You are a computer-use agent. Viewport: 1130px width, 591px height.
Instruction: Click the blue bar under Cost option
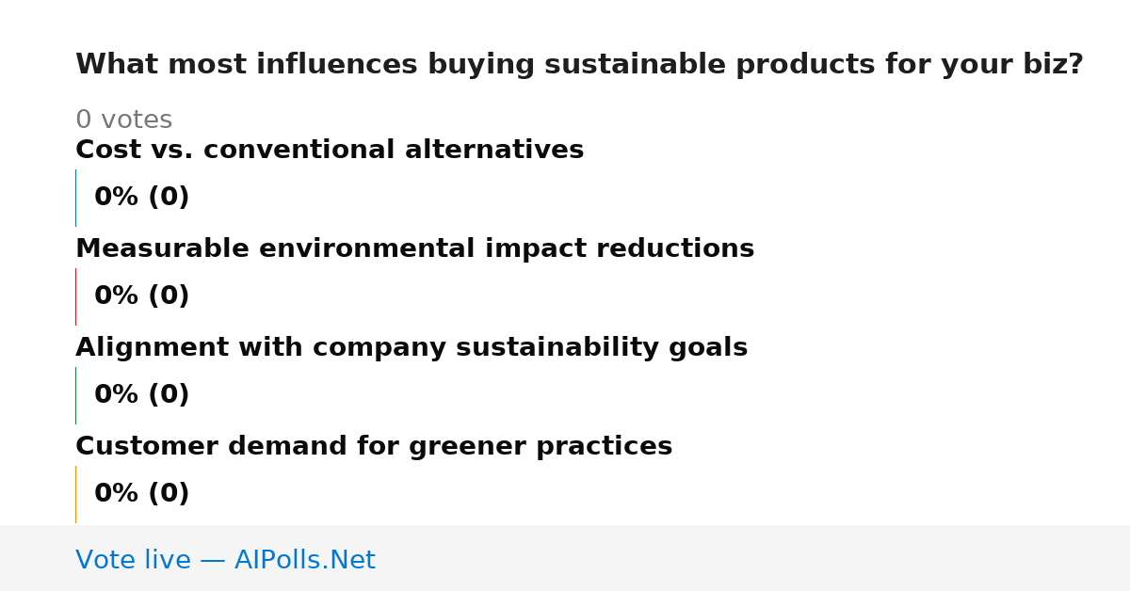(75, 198)
